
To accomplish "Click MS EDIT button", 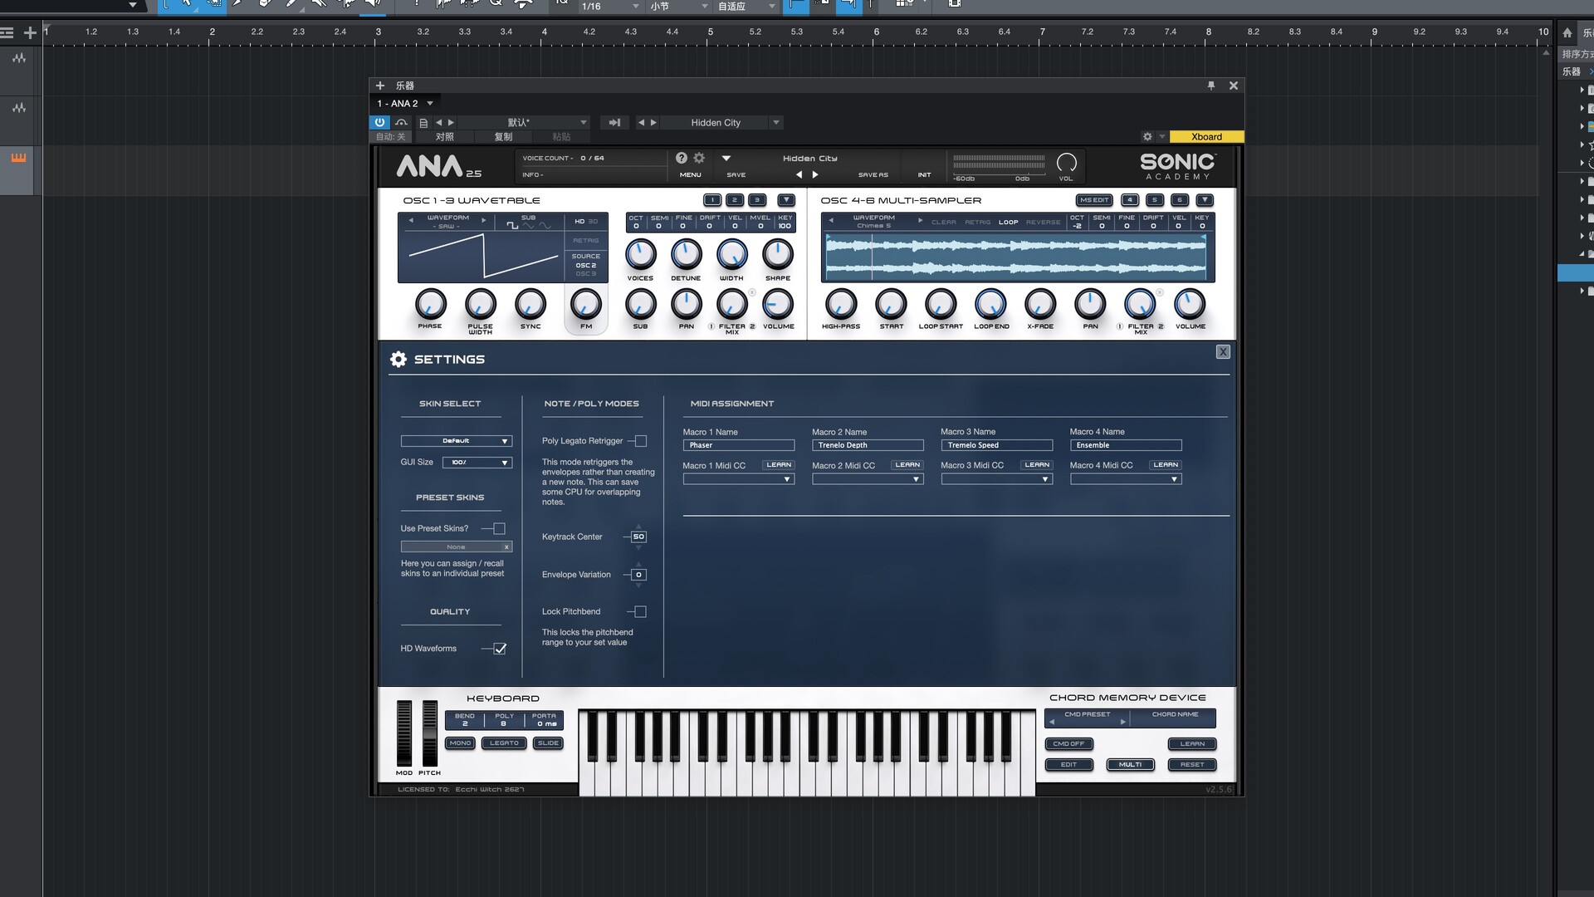I will (x=1094, y=200).
